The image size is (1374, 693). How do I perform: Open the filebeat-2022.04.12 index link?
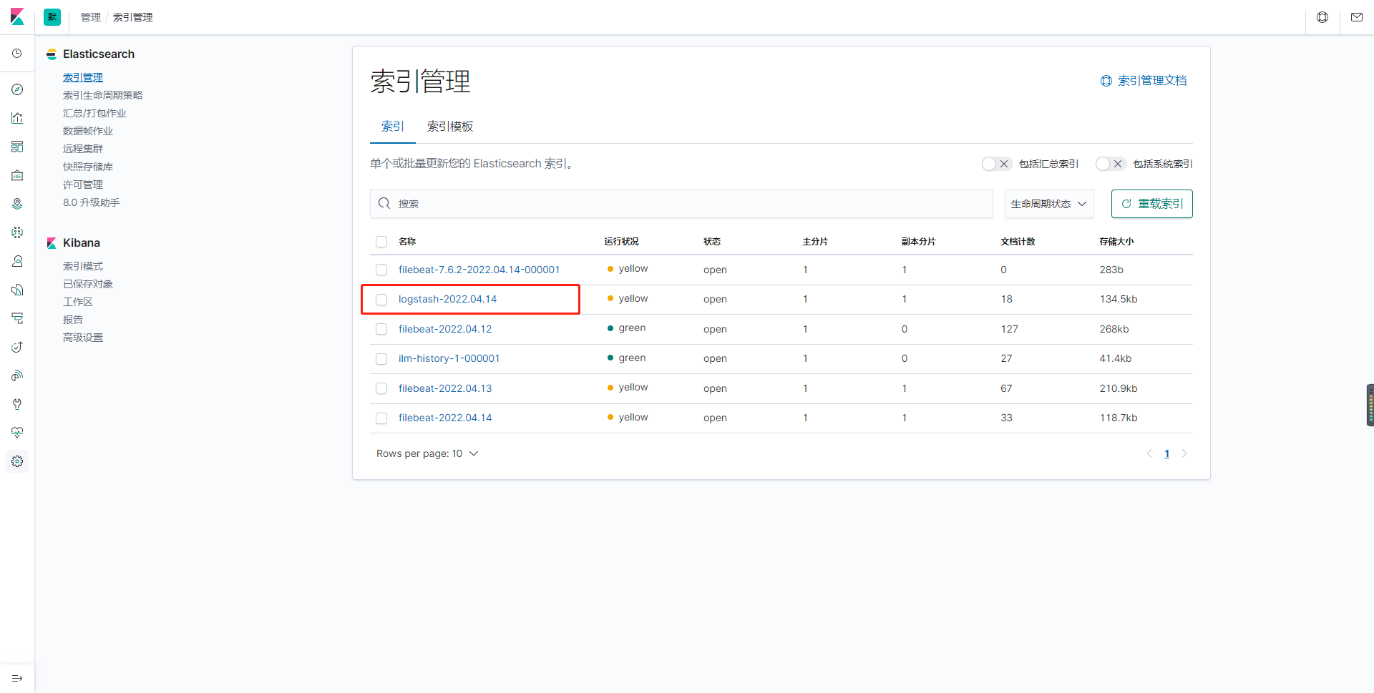click(445, 329)
